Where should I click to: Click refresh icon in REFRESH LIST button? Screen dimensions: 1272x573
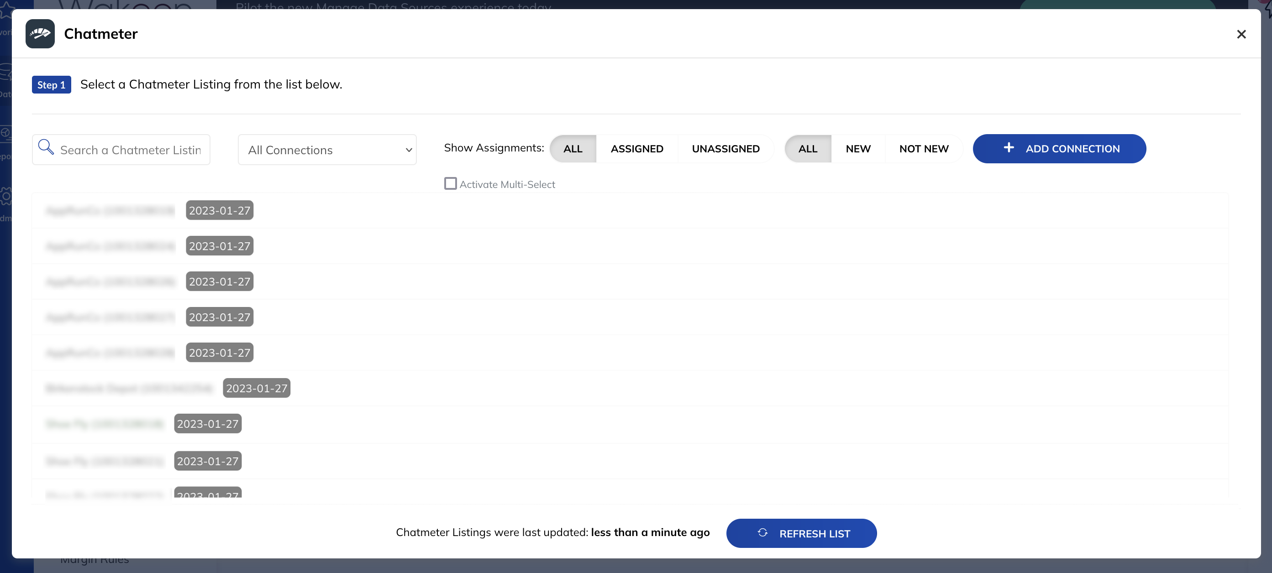click(762, 532)
